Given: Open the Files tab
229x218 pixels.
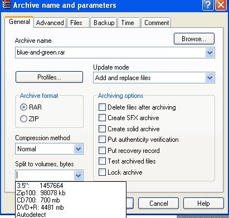Looking at the screenshot, I should (78, 23).
